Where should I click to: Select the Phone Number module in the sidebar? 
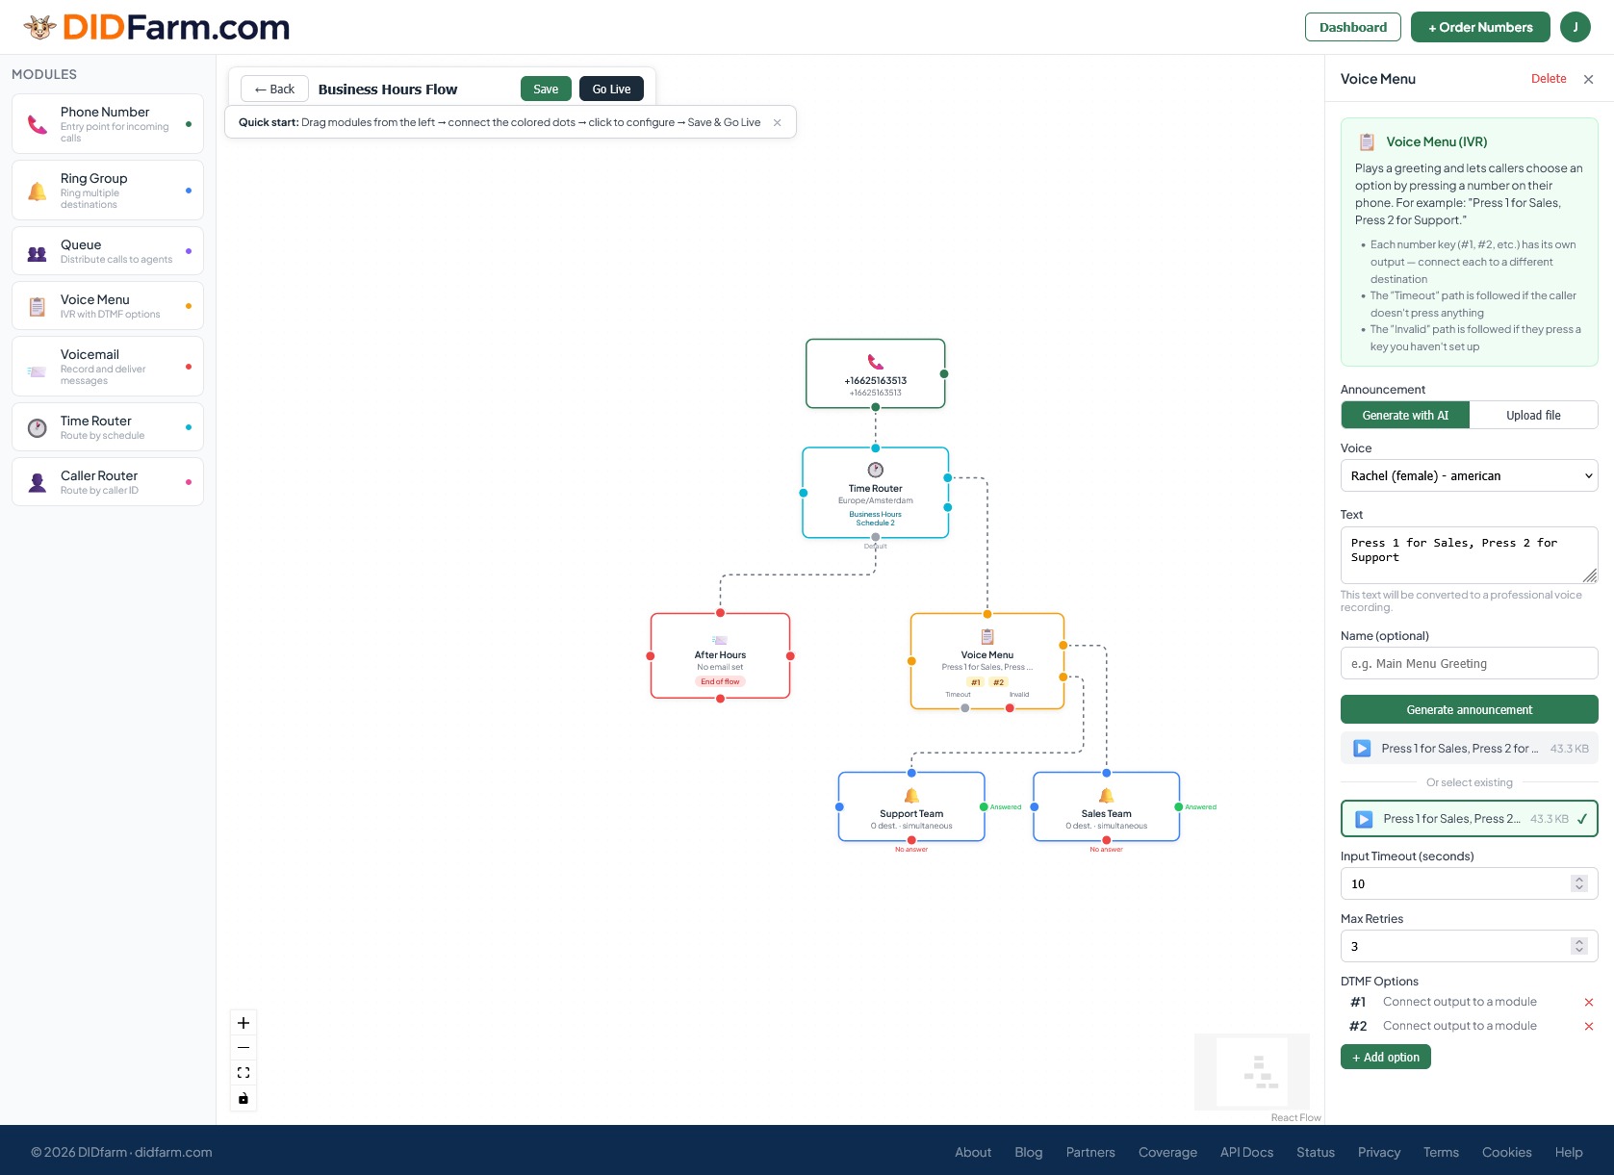pyautogui.click(x=107, y=123)
